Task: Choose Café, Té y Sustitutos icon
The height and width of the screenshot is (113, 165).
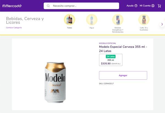Action: [144, 20]
